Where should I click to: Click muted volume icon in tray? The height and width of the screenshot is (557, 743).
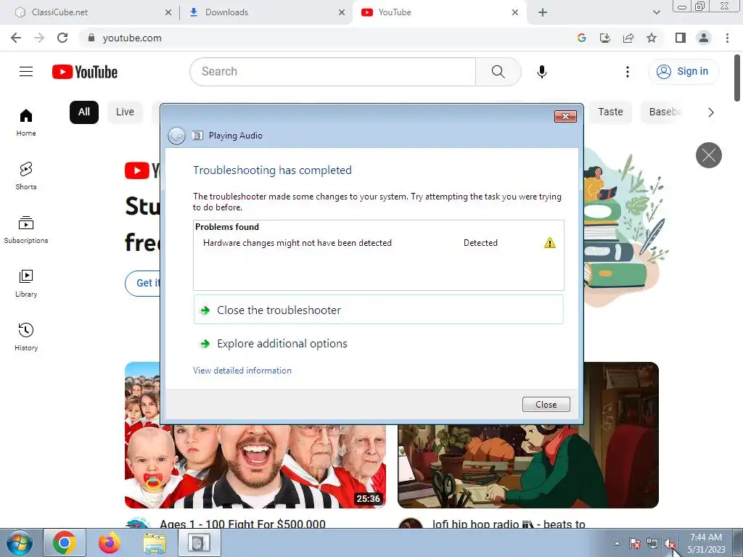pyautogui.click(x=670, y=544)
